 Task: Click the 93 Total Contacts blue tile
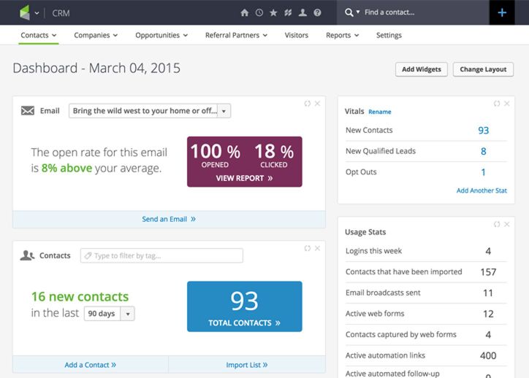pyautogui.click(x=245, y=306)
